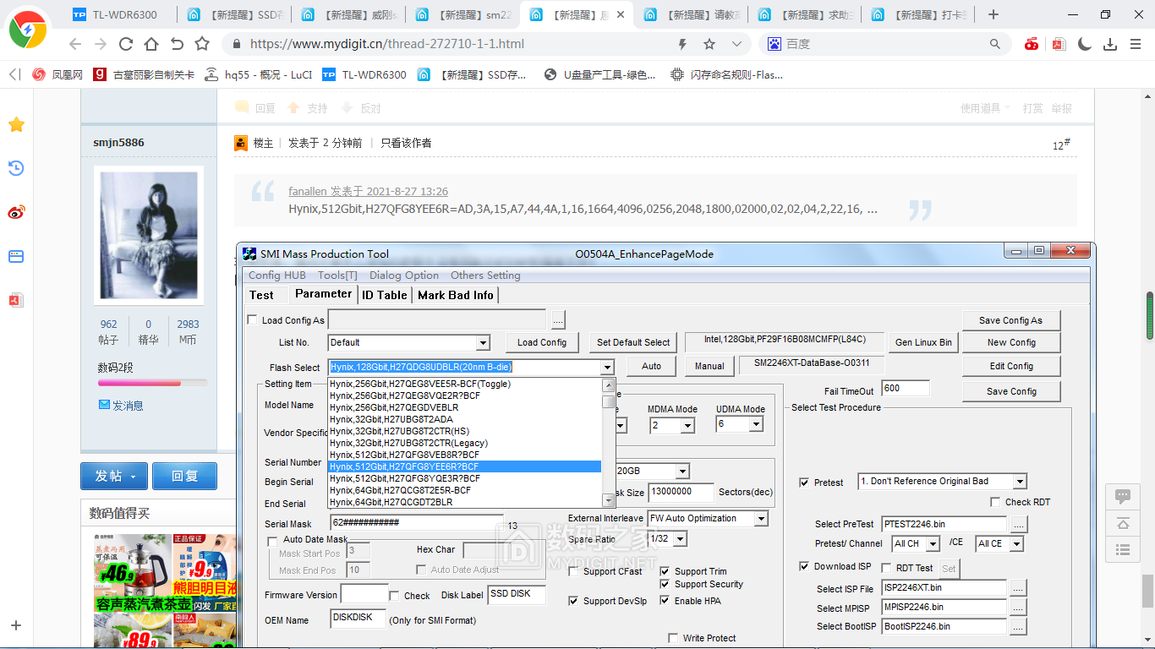Open the red game controller extension icon
This screenshot has height=649, width=1155.
click(x=1032, y=44)
